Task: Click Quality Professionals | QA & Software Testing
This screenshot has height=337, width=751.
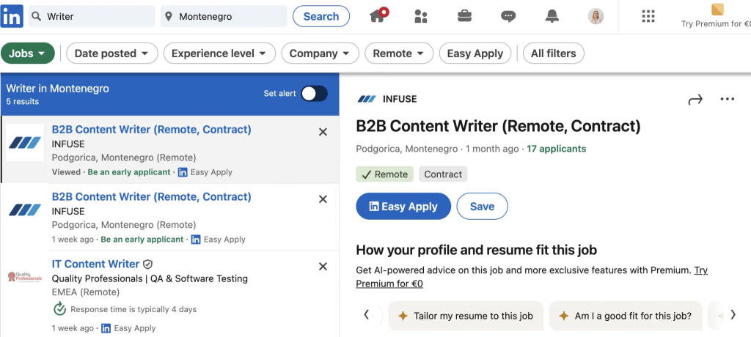Action: [x=150, y=278]
